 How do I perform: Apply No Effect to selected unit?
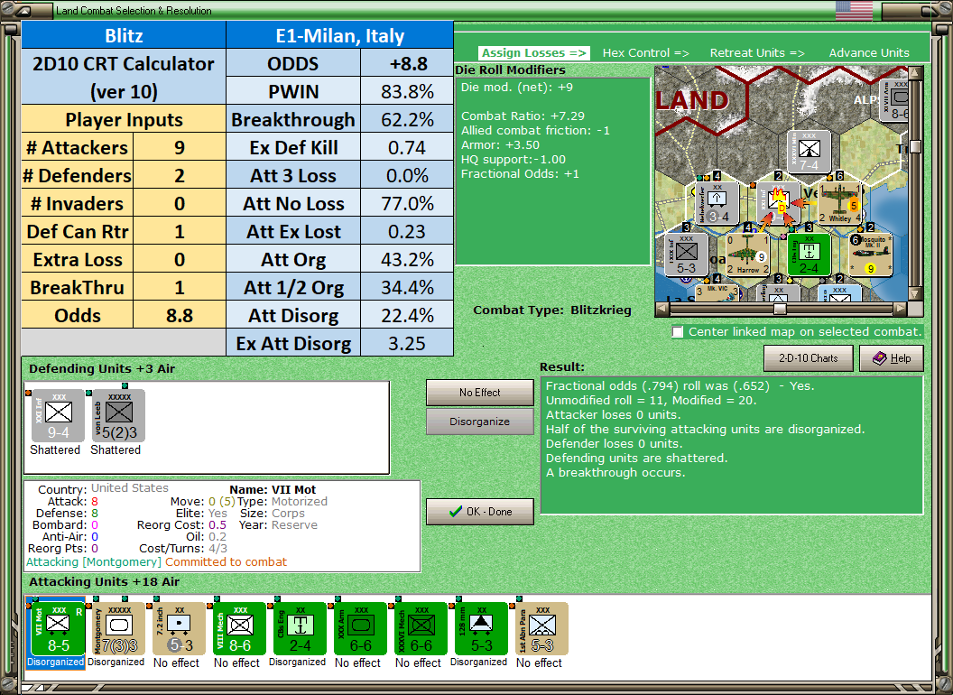(480, 393)
